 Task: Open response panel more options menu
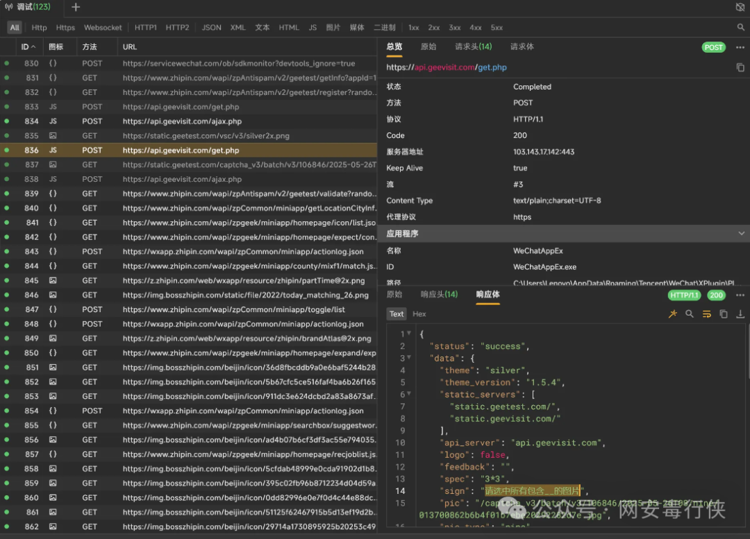(740, 296)
